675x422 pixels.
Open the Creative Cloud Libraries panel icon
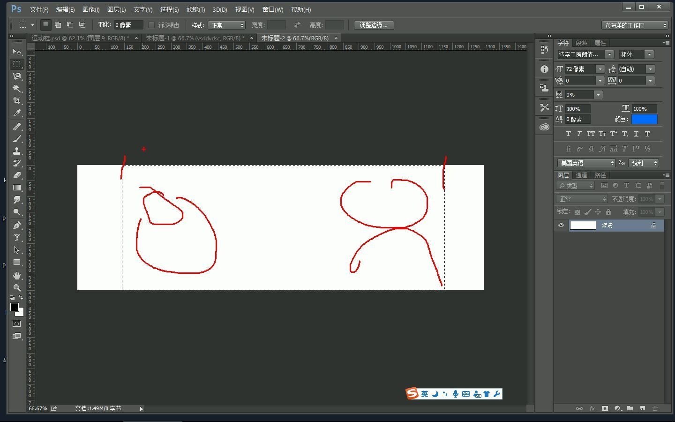click(x=544, y=127)
